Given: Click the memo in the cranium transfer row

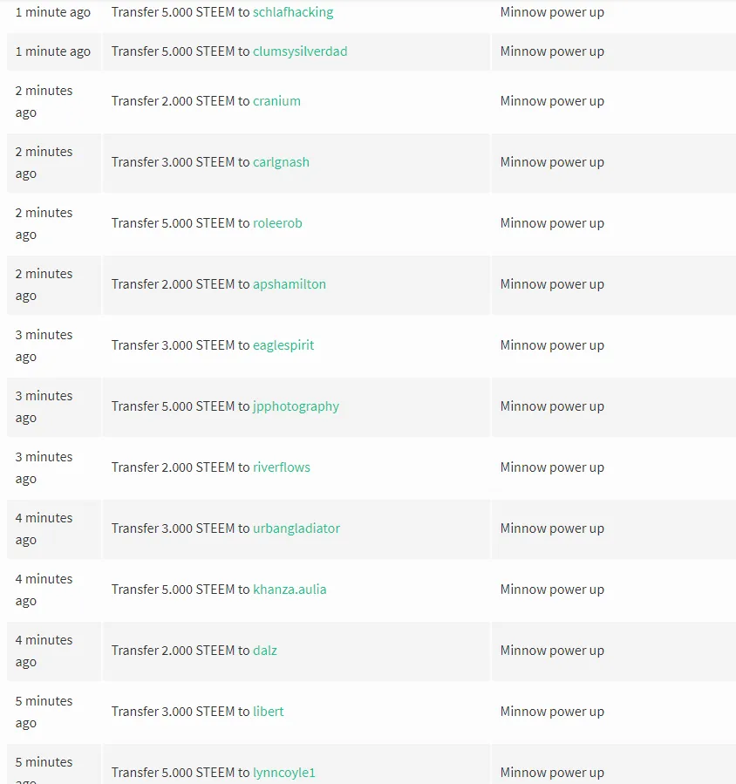Looking at the screenshot, I should pos(552,101).
